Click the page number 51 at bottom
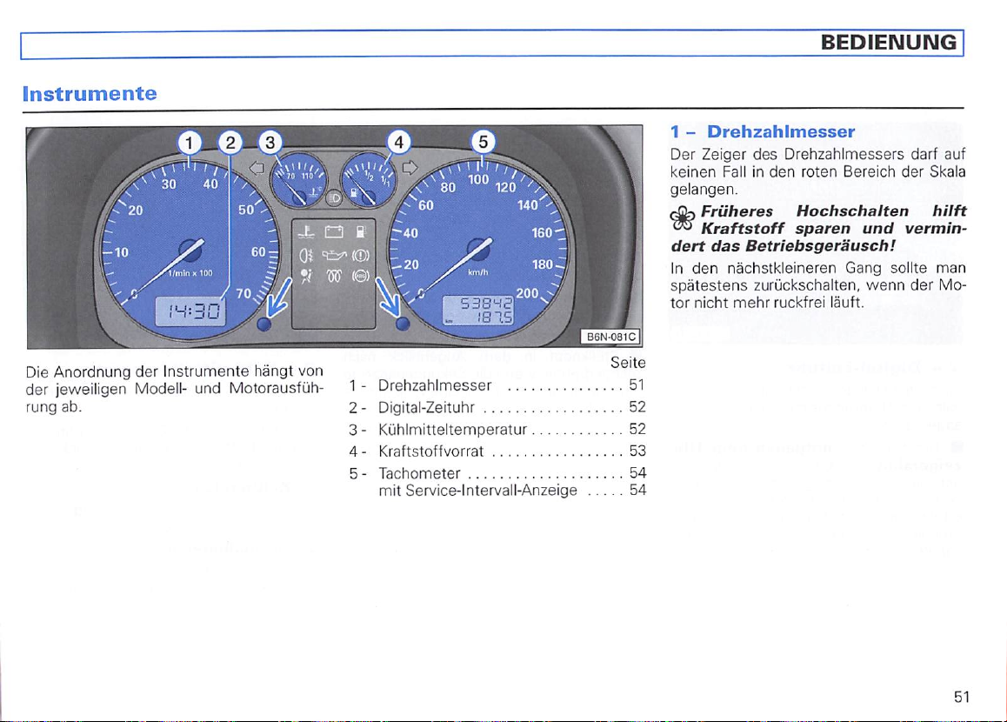Screen dimensions: 1007x722 [962, 697]
